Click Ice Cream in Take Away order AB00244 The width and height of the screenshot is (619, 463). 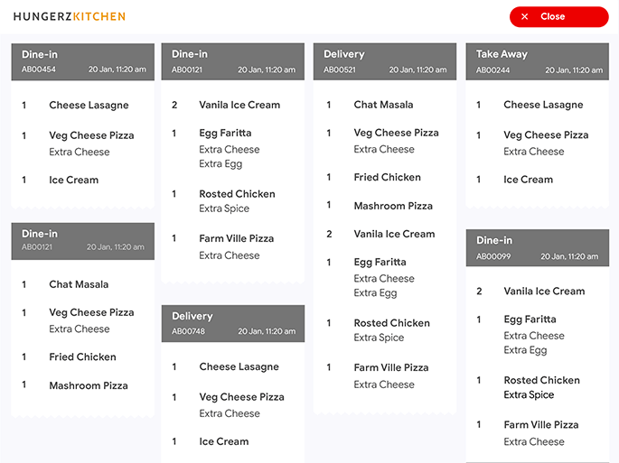click(528, 180)
